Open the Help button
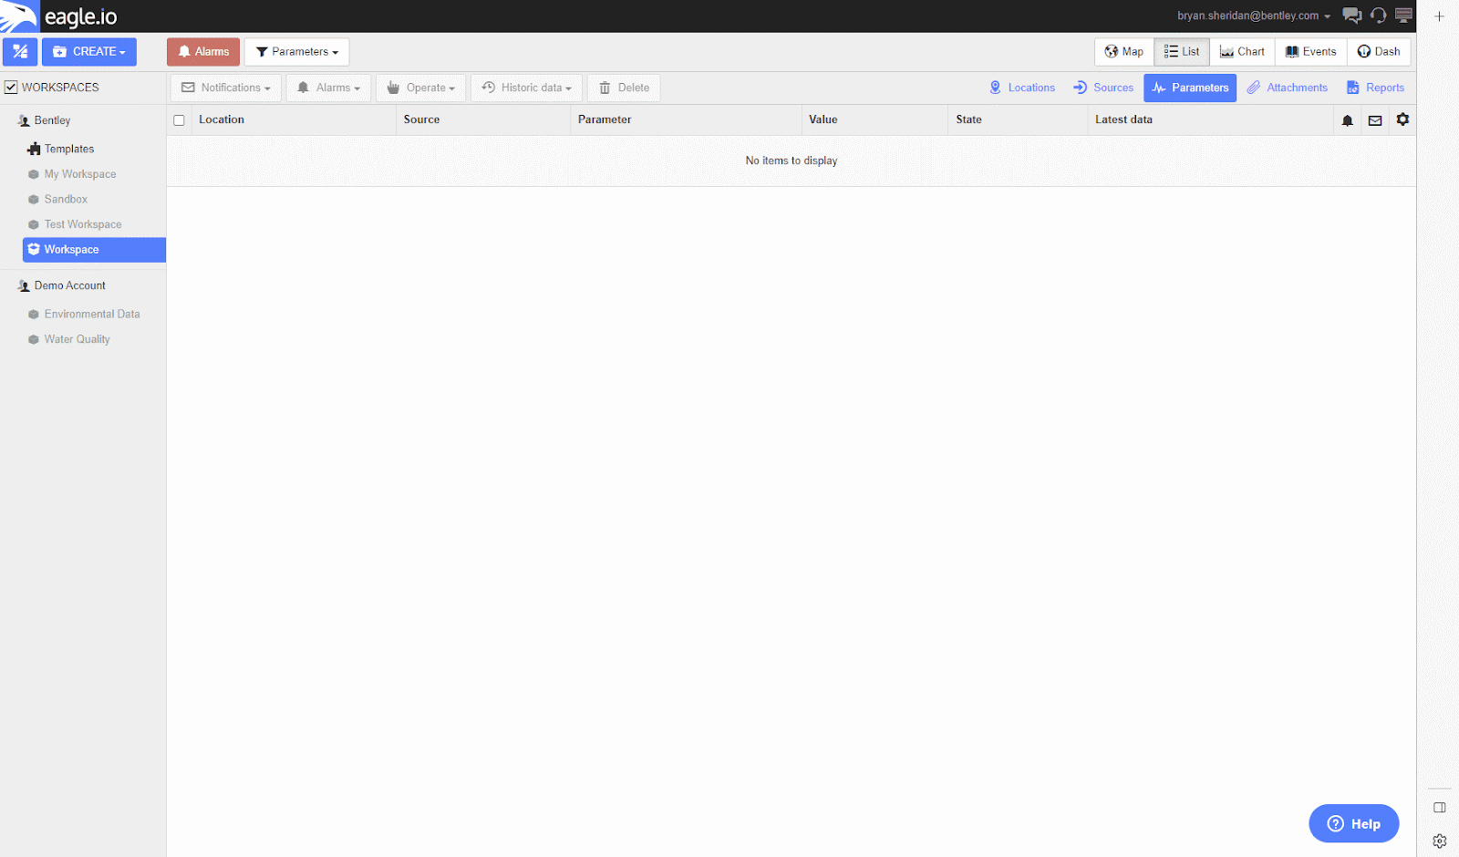 pyautogui.click(x=1354, y=823)
